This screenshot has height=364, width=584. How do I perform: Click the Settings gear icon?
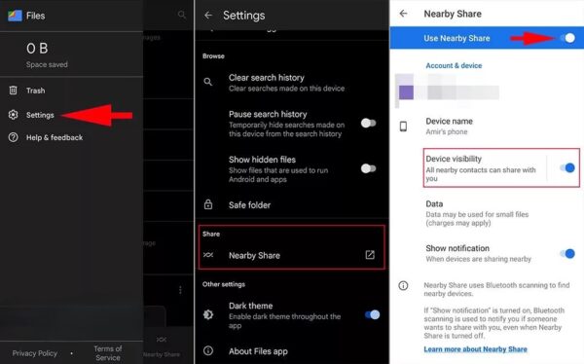click(x=13, y=115)
